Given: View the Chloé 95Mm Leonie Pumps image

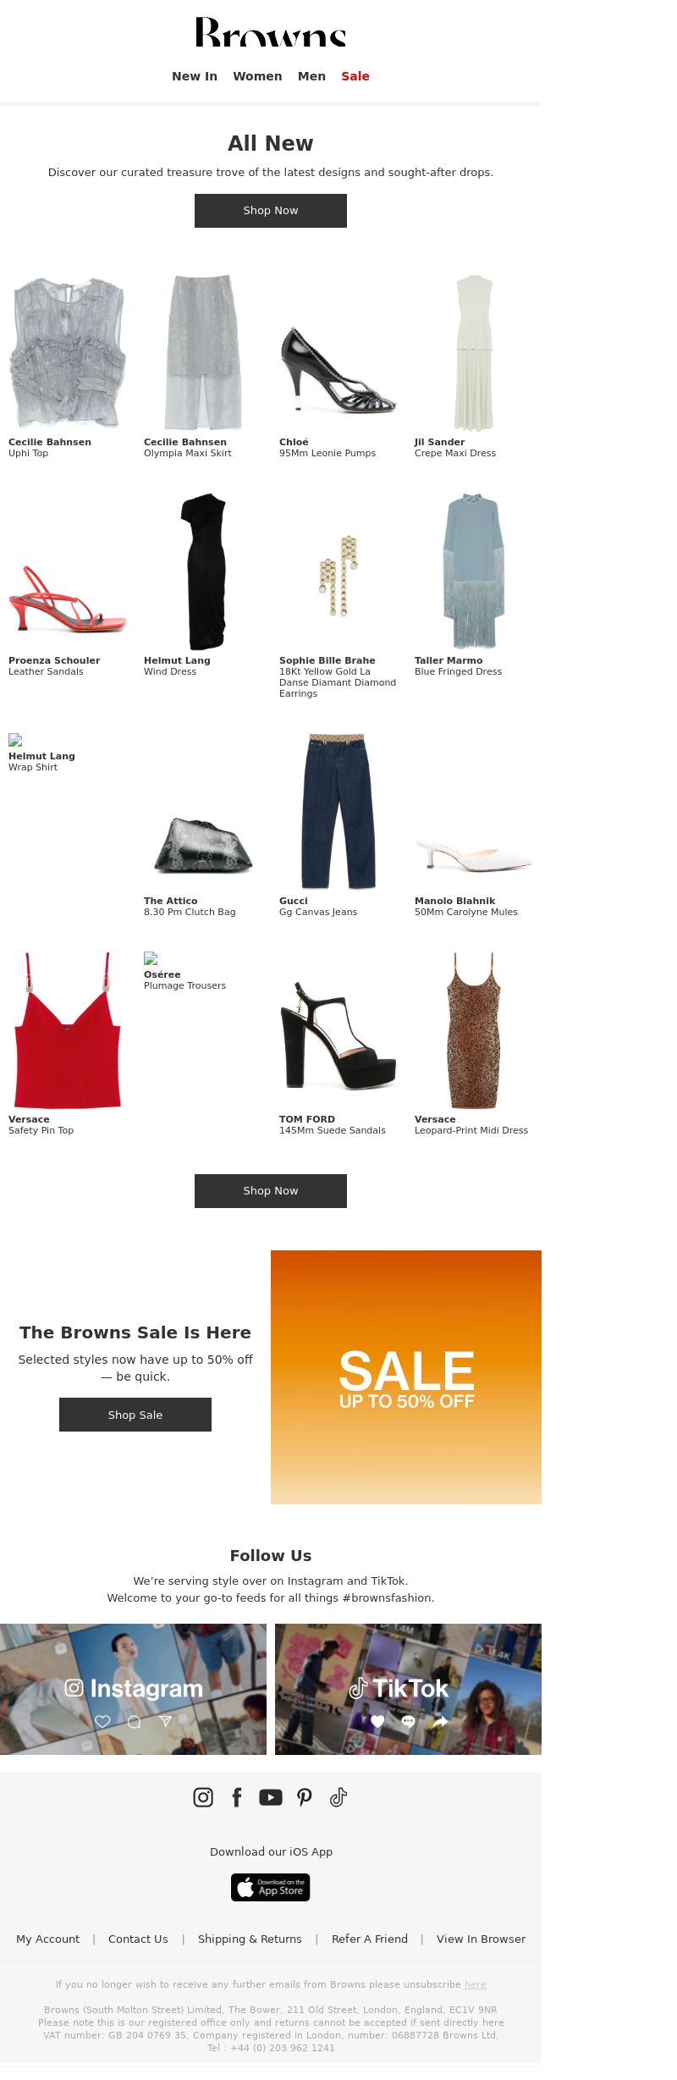Looking at the screenshot, I should [x=338, y=352].
